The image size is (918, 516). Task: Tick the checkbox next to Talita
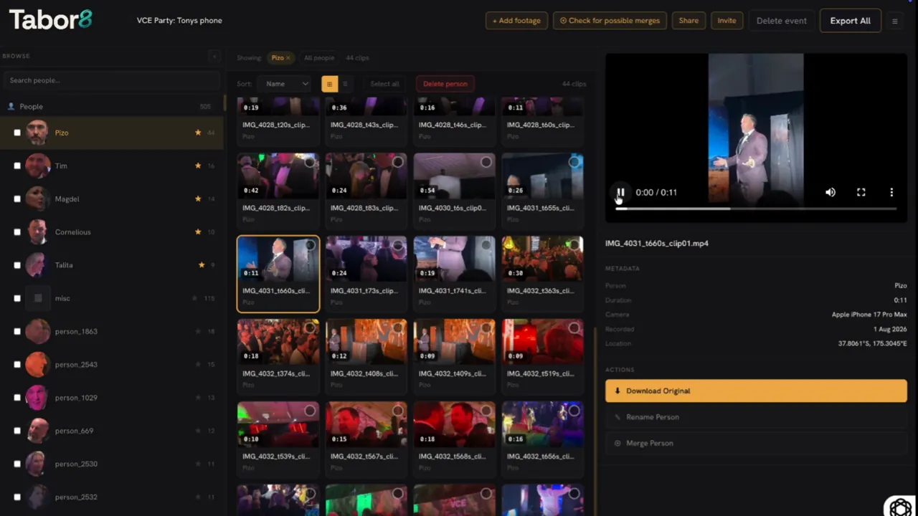click(17, 265)
